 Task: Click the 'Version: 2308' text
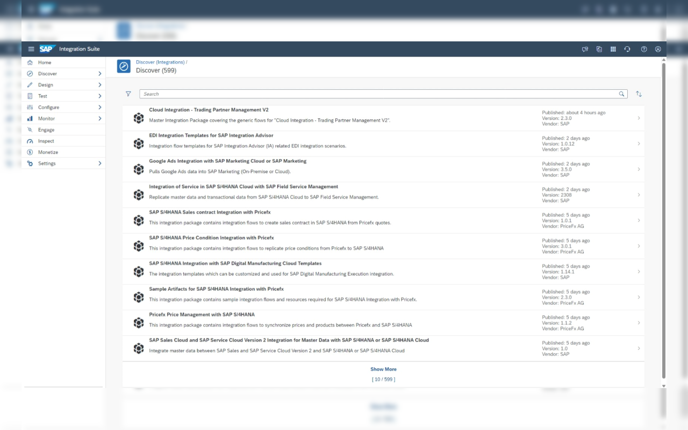[557, 195]
